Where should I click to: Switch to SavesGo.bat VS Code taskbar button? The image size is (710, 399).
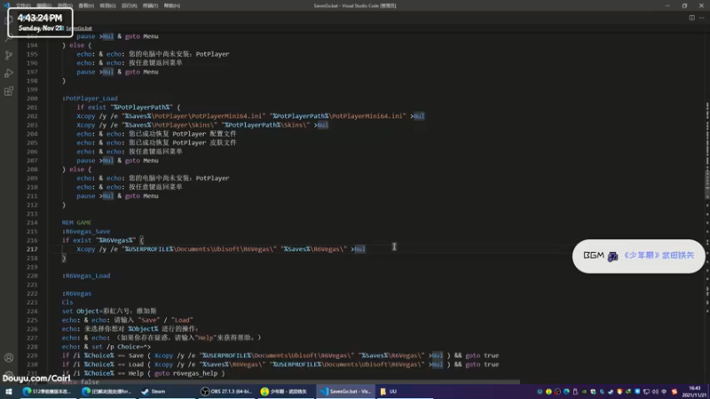click(345, 392)
